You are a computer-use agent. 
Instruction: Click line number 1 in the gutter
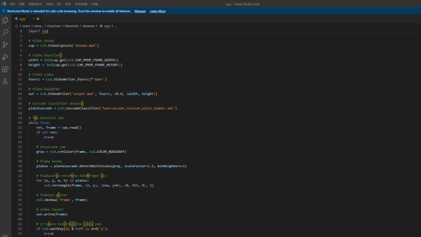pos(21,31)
